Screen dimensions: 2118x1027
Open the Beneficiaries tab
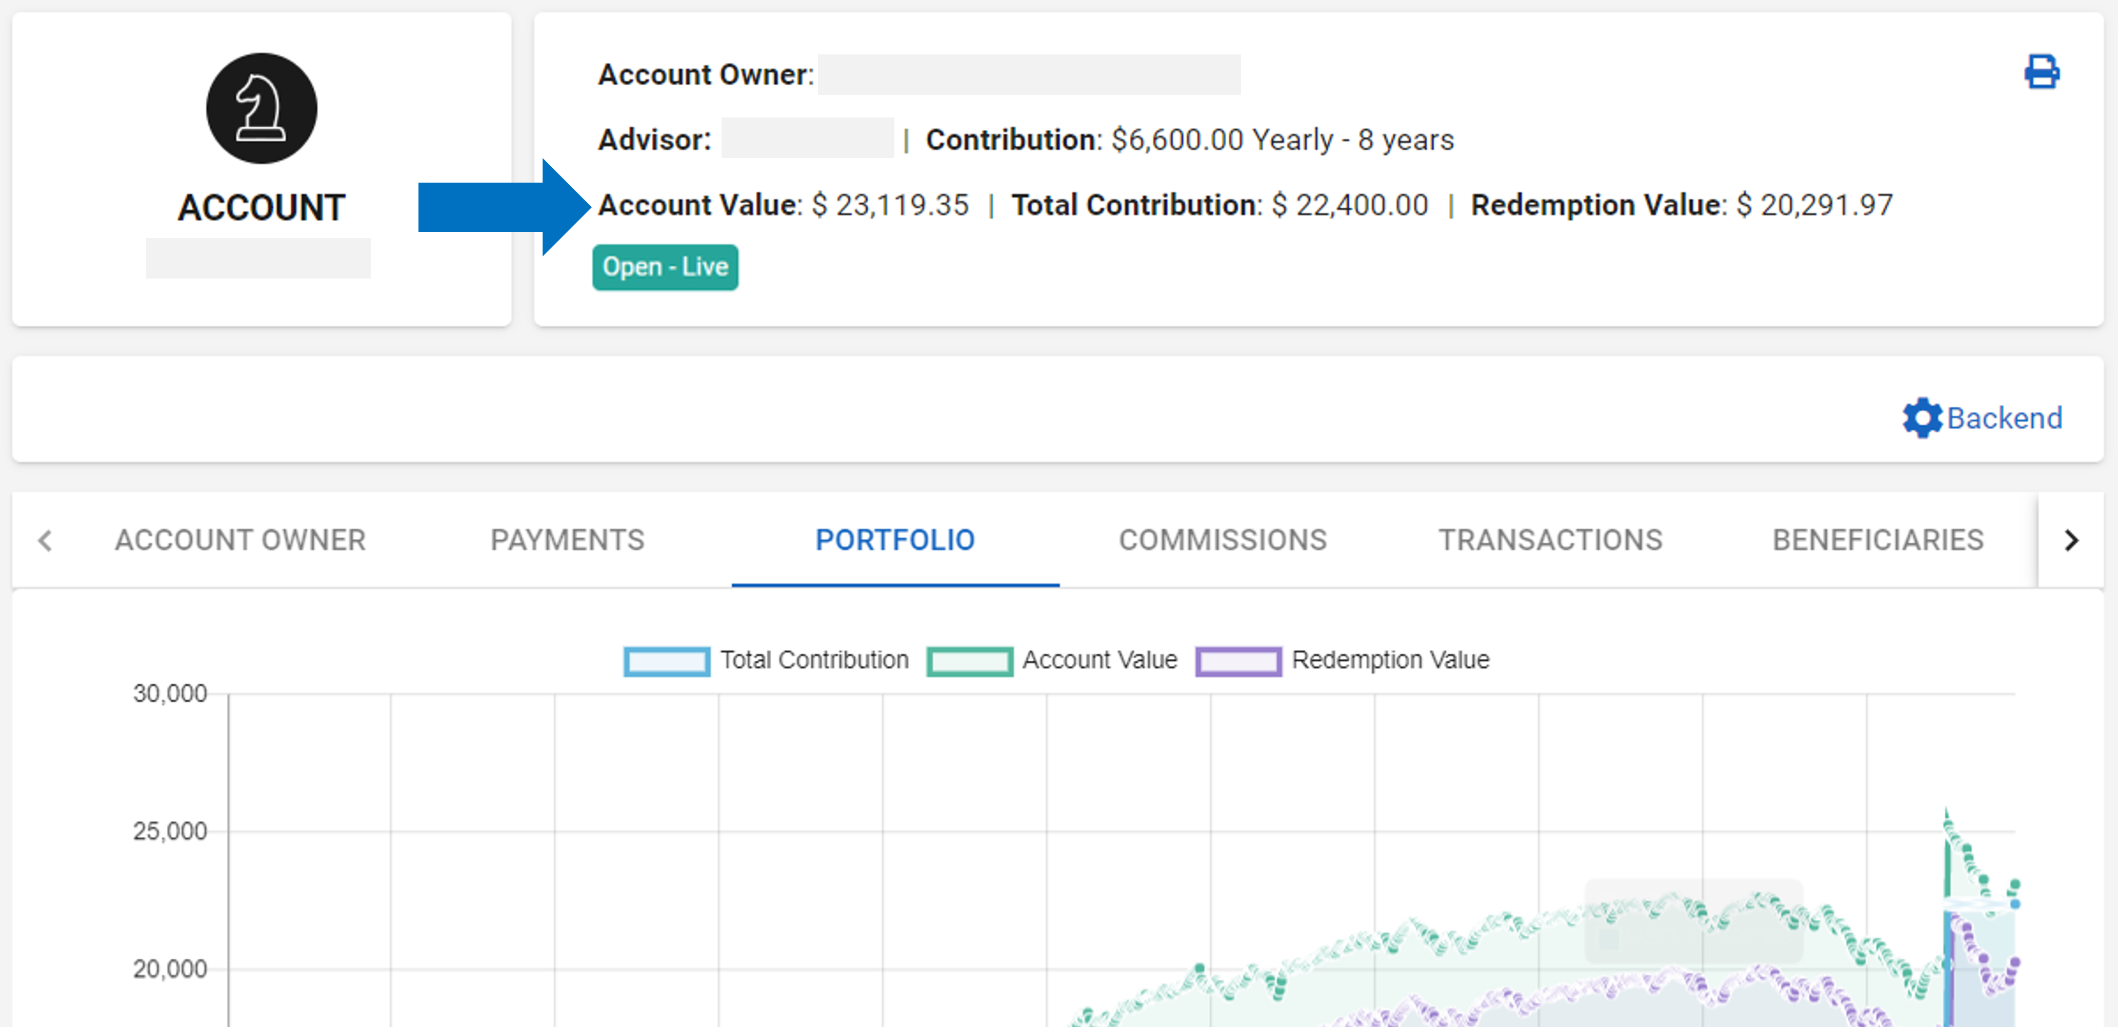(1878, 539)
